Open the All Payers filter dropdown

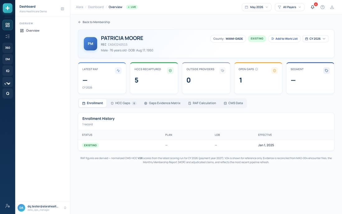point(289,7)
